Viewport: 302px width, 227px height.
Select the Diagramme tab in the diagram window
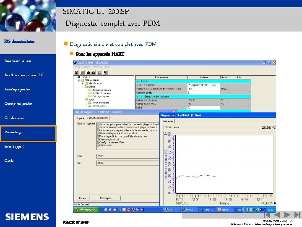click(x=168, y=121)
